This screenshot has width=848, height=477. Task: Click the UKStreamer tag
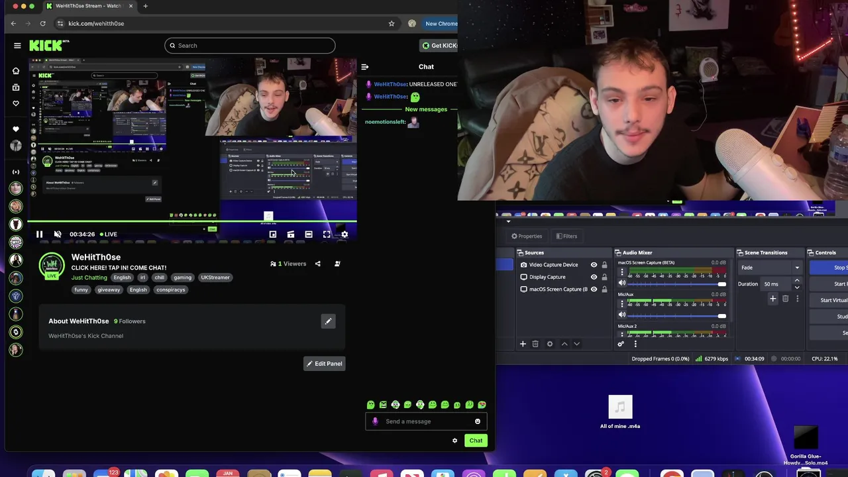[x=215, y=278]
